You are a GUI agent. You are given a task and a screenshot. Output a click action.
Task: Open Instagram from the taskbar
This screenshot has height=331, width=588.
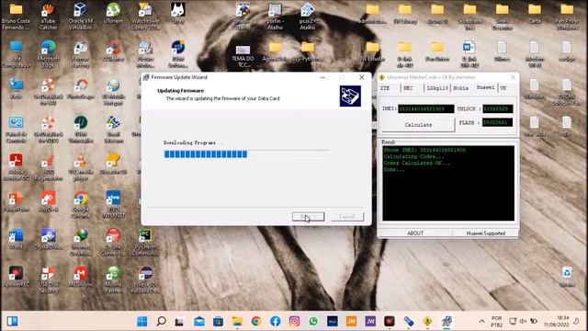tap(294, 321)
